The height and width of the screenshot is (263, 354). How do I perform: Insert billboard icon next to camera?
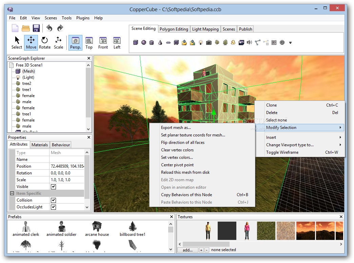(x=217, y=42)
